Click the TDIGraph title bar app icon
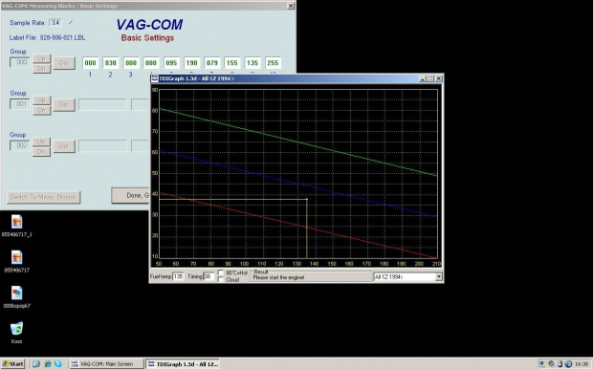The height and width of the screenshot is (370, 593). point(155,78)
